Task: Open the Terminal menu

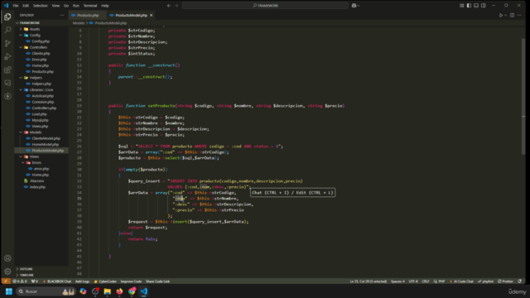Action: coord(90,6)
